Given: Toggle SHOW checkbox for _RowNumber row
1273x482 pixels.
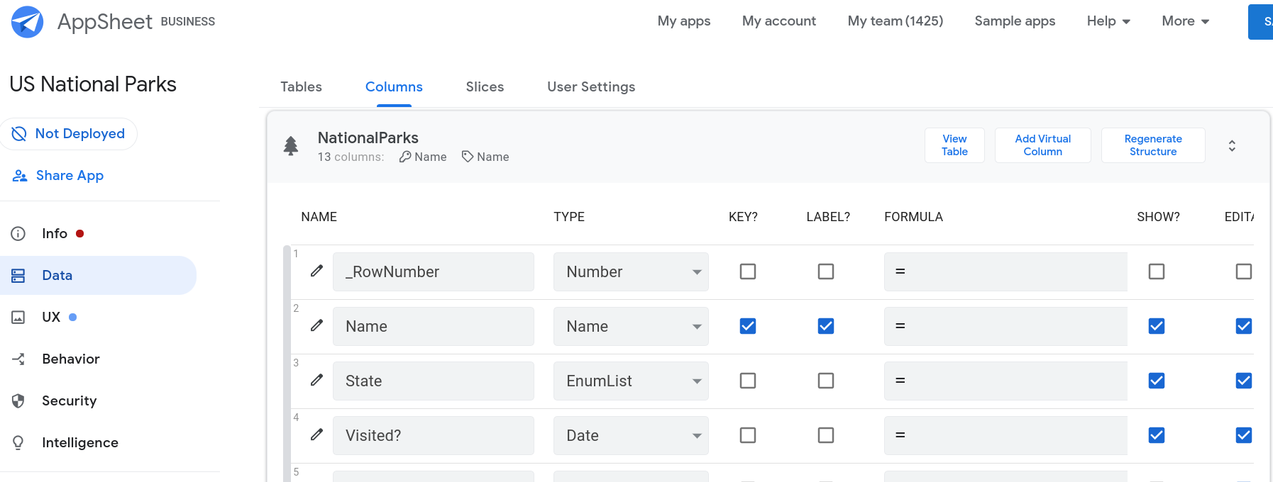Looking at the screenshot, I should pos(1157,271).
